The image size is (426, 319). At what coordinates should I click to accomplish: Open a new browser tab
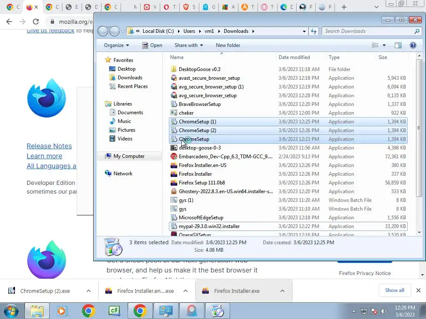coord(344,7)
